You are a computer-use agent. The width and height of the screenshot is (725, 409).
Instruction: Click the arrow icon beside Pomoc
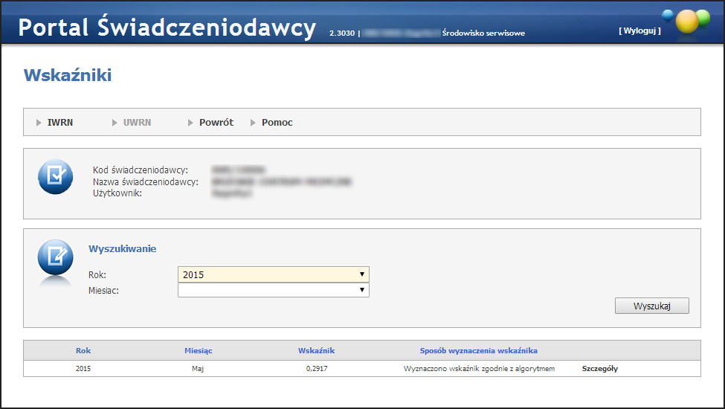[254, 123]
